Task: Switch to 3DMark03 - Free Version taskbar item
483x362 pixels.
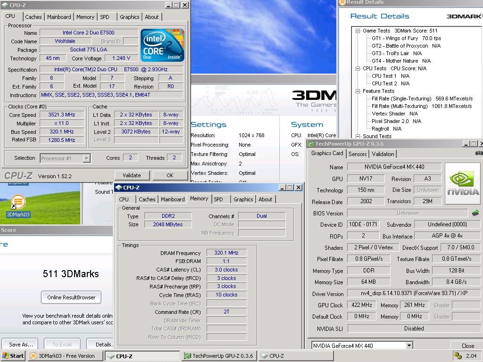Action: [65, 356]
